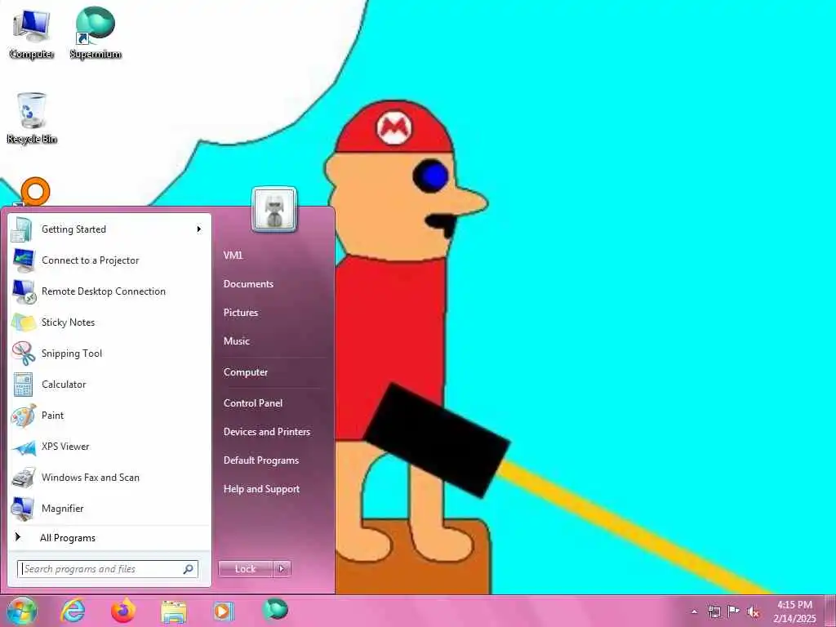This screenshot has width=836, height=627.
Task: Click the Remote Desktop Connection label
Action: (x=104, y=291)
